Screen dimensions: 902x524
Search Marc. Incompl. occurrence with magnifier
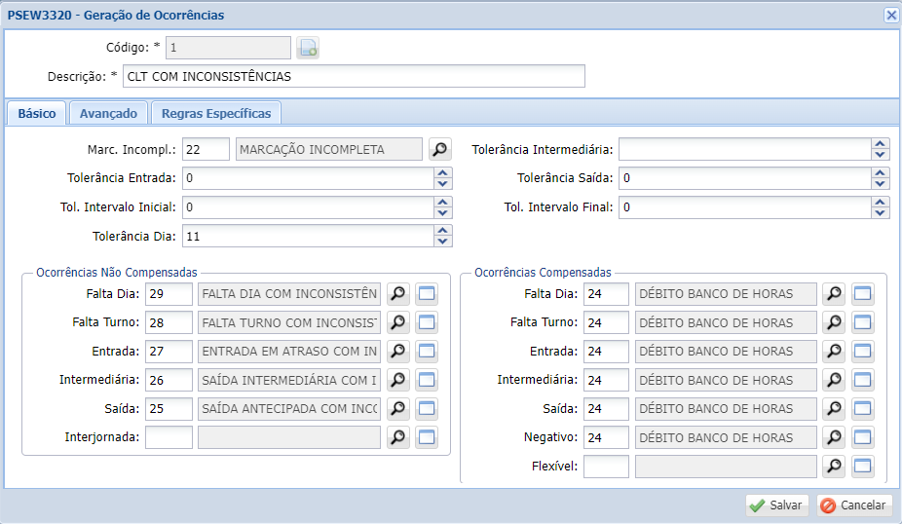(x=441, y=149)
